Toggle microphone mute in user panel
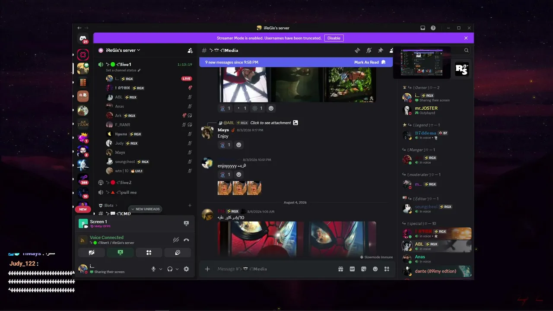This screenshot has width=553, height=311. click(x=153, y=269)
